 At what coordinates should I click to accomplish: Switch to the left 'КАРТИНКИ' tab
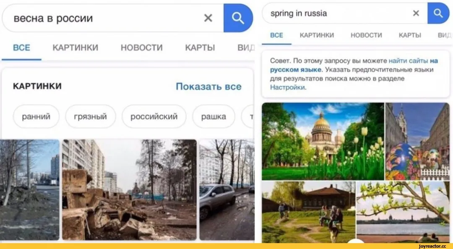tap(75, 47)
